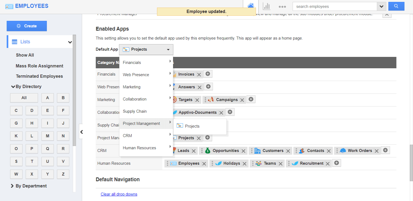Filter directory by letter Z

[x=63, y=174]
